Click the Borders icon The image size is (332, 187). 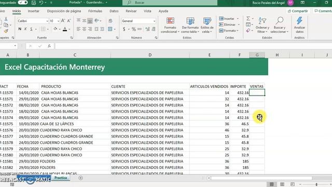43,29
